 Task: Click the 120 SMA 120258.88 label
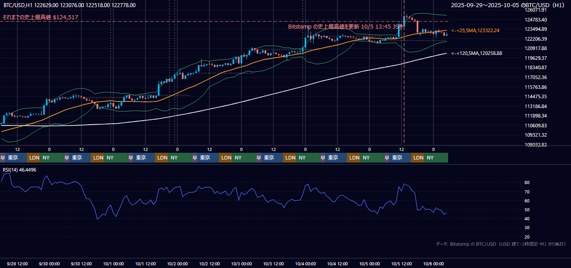[477, 53]
